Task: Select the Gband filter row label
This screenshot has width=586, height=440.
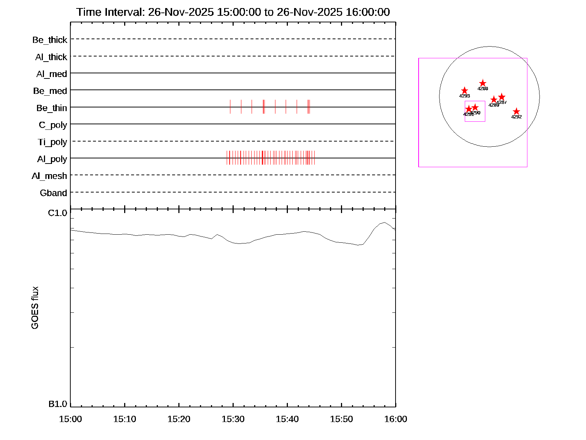Action: [53, 193]
